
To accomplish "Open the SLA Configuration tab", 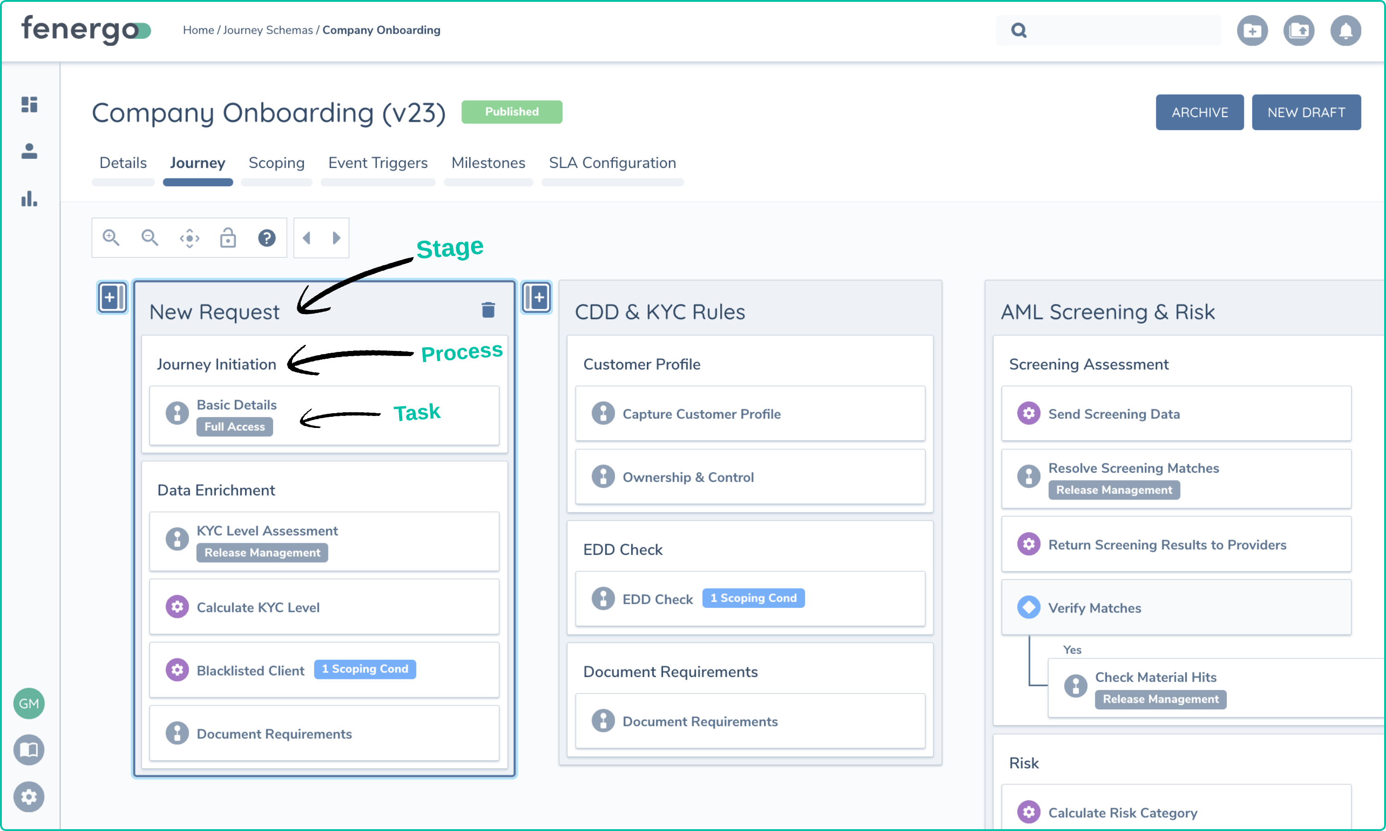I will 612,163.
